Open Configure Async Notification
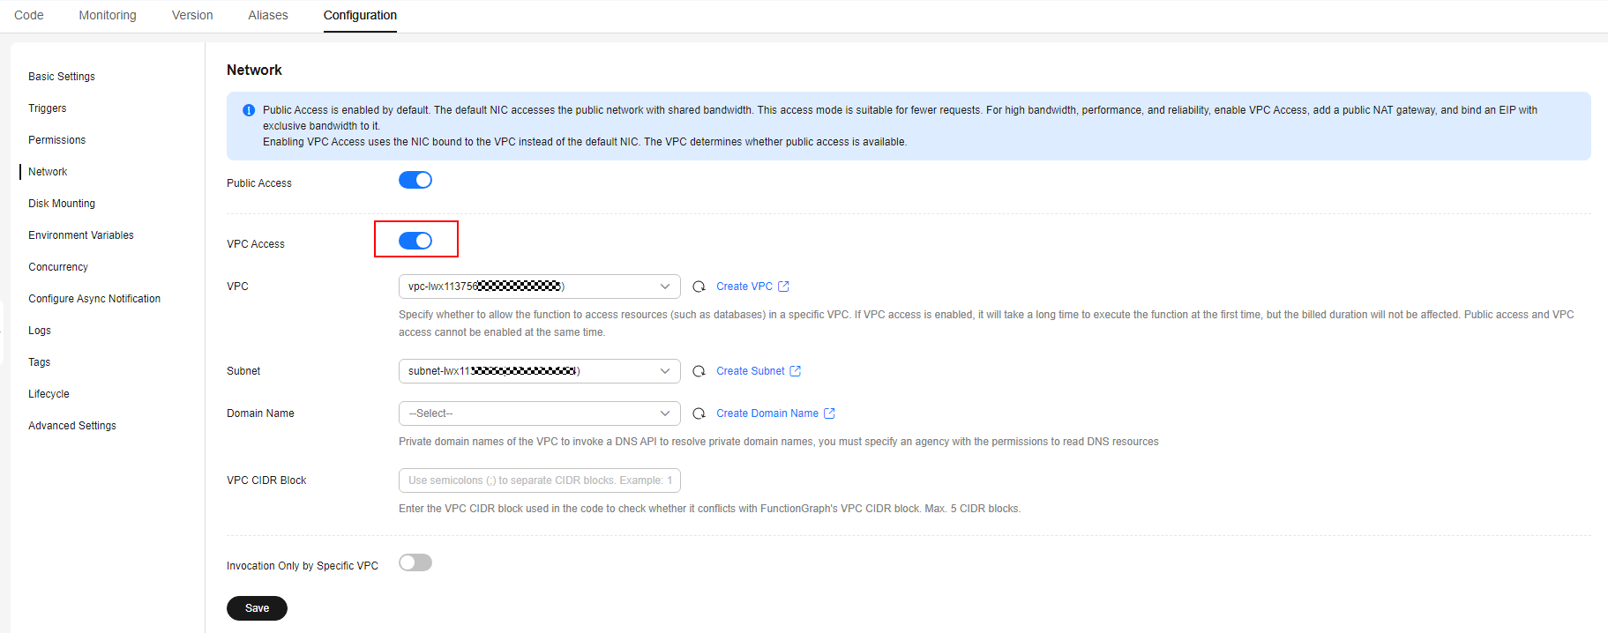 (x=94, y=299)
